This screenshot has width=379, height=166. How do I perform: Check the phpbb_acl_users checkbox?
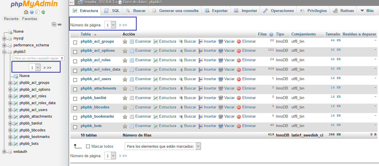pyautogui.click(x=75, y=80)
